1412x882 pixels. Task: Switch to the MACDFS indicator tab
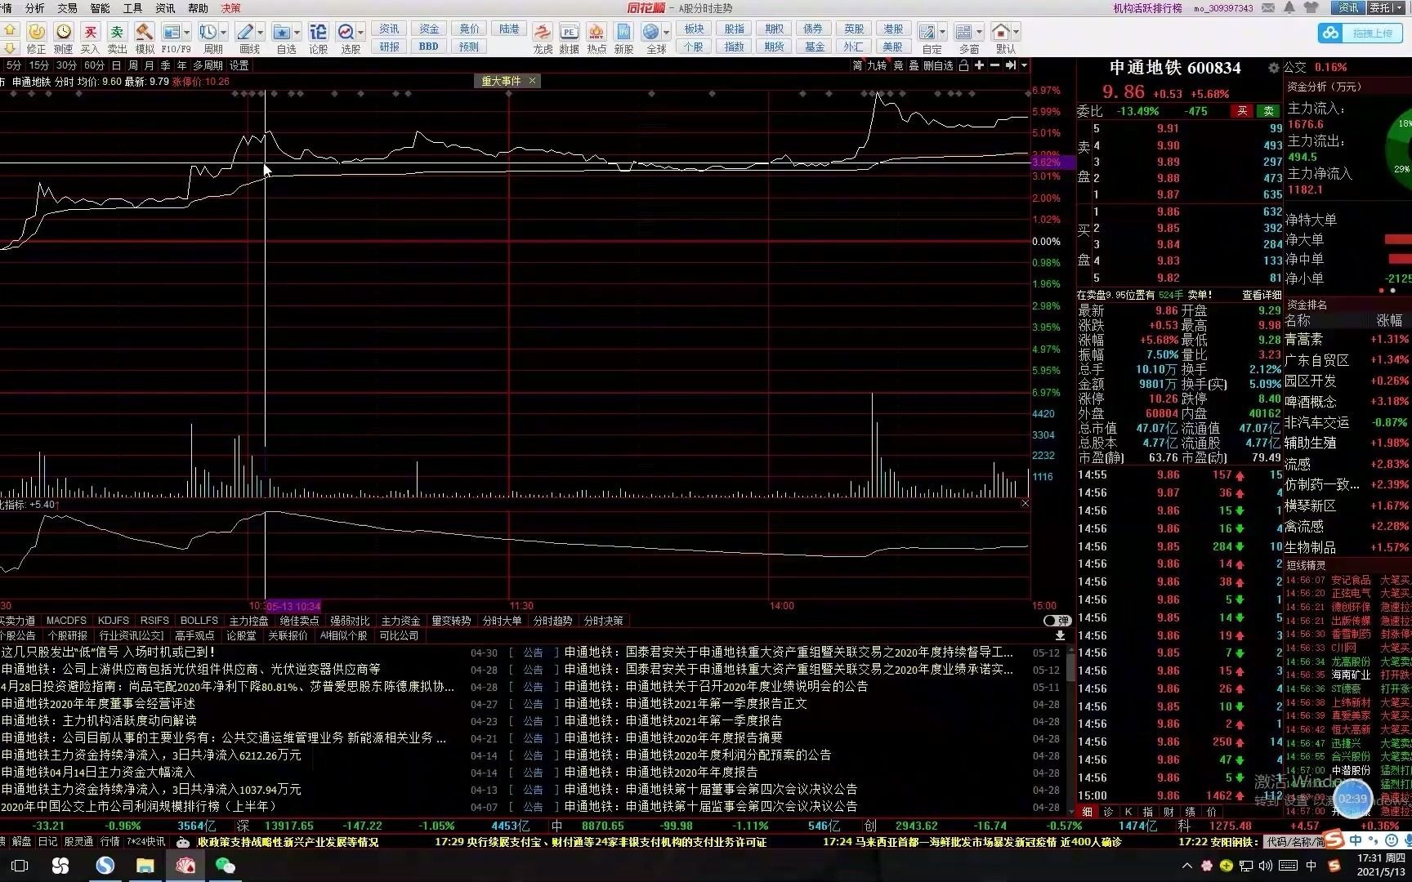pyautogui.click(x=66, y=621)
